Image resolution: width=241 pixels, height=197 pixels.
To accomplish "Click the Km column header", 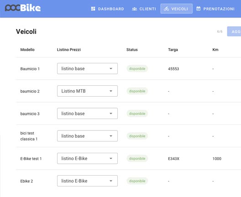I will tap(215, 50).
